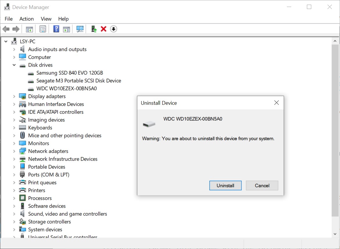Confirm with the Uninstall button
The image size is (340, 249).
point(225,186)
